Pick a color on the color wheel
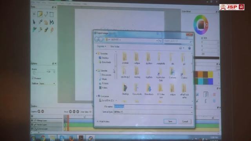 point(201,25)
